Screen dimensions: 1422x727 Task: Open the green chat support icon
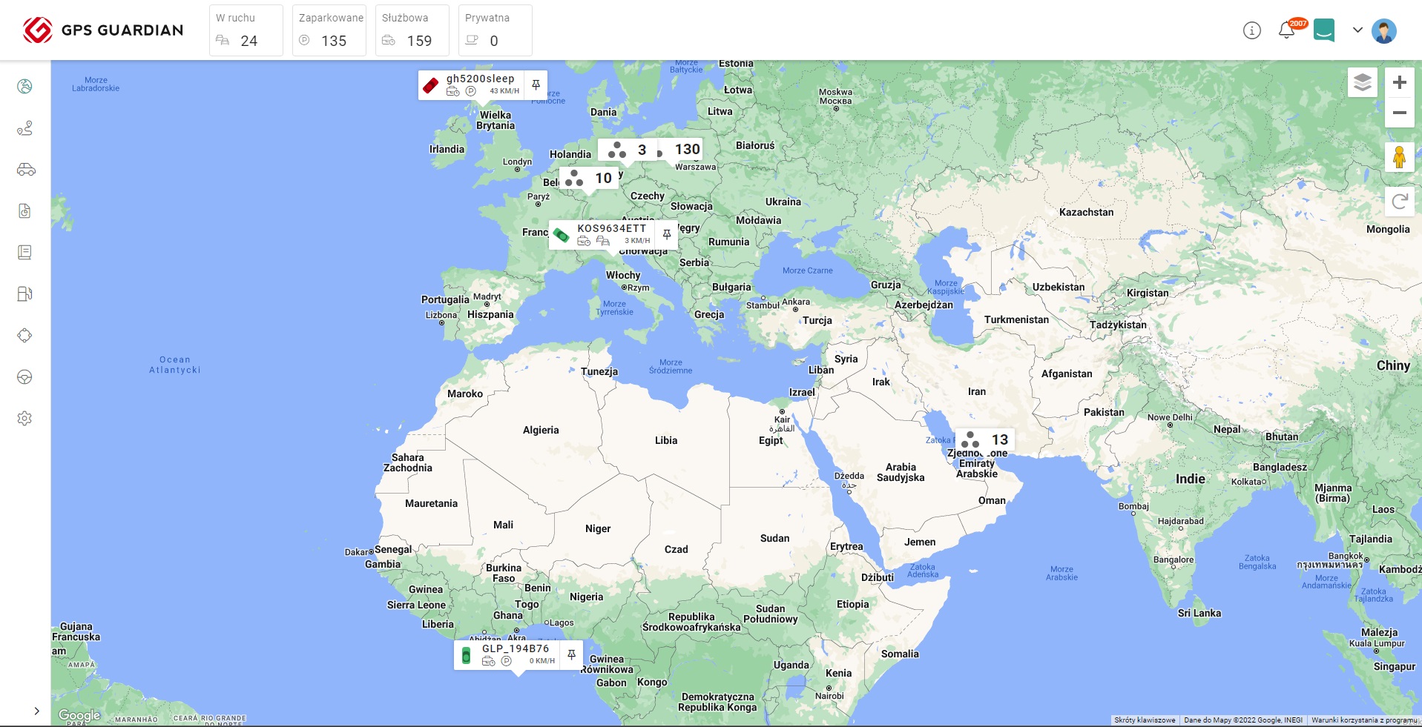(1324, 30)
